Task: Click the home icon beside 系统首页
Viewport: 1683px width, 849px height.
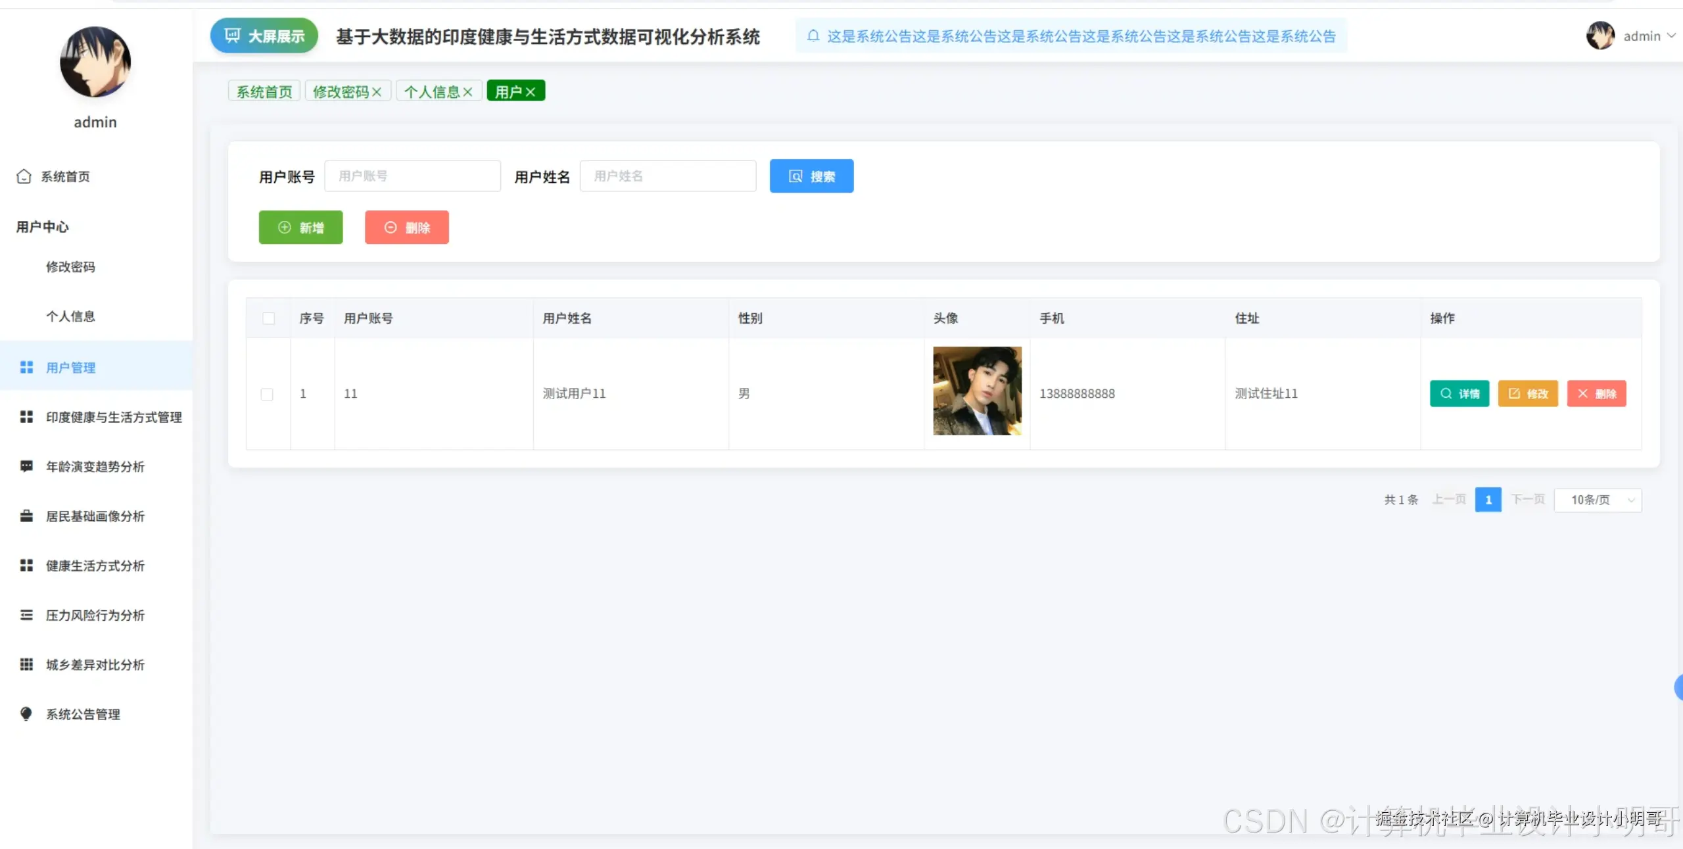Action: tap(24, 176)
